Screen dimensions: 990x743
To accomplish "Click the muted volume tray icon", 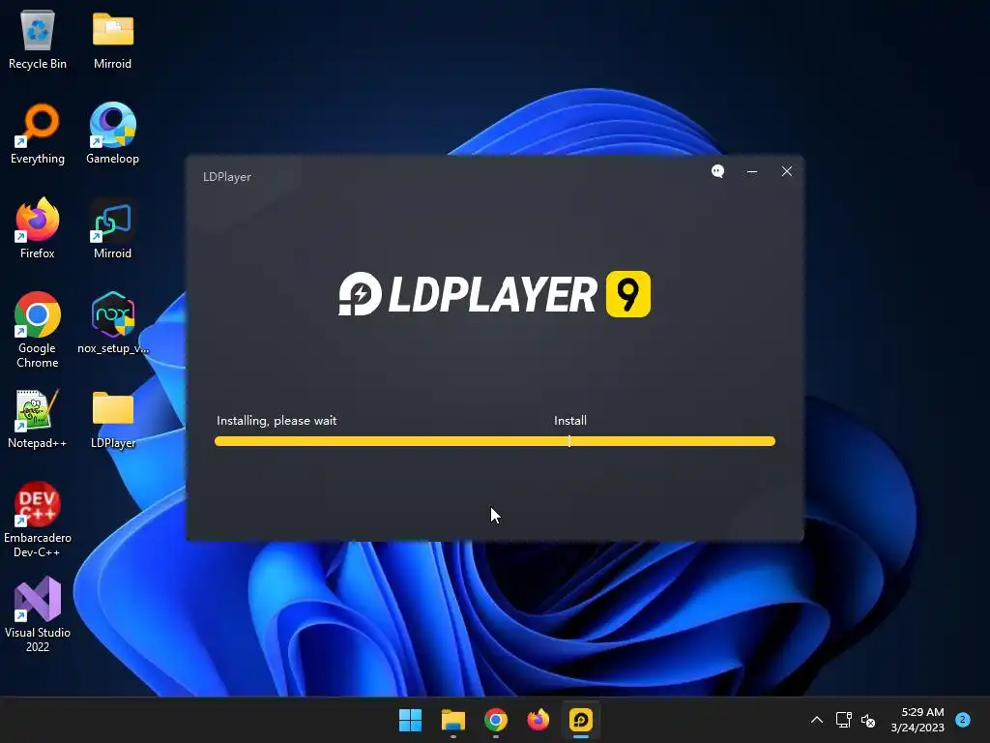I will click(868, 720).
